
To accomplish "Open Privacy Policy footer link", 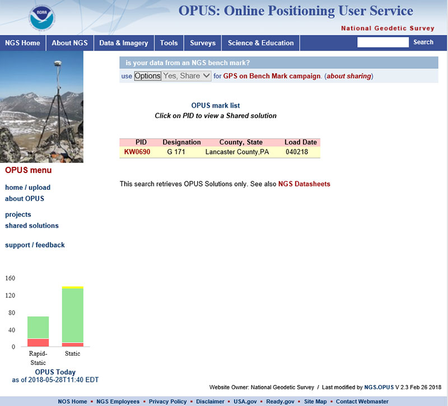I will click(168, 402).
